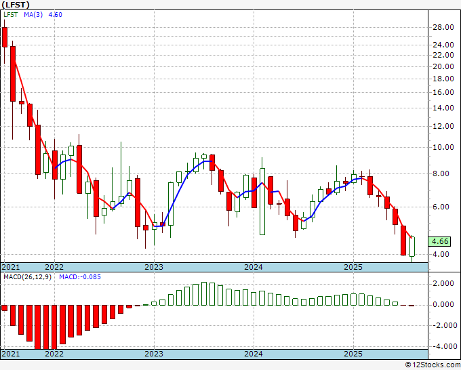Click 2023 on the MACD timeline

point(154,354)
